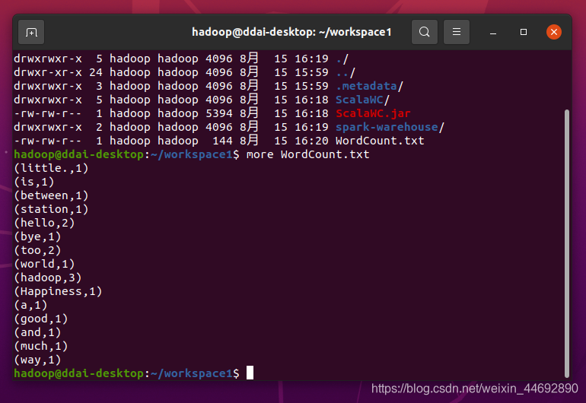Click the link count 24

click(x=96, y=72)
